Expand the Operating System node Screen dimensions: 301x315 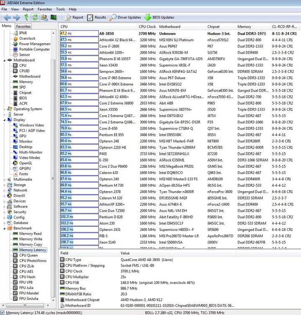pos(5,109)
